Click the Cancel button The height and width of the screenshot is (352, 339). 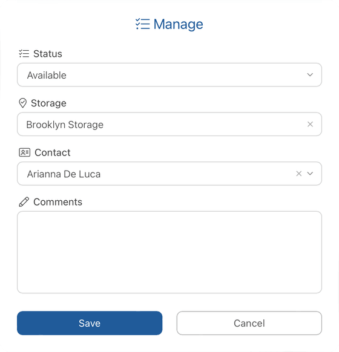249,323
